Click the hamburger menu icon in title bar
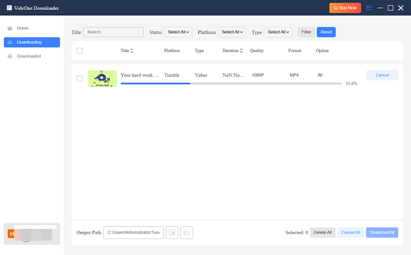Screen dimensions: 411x255 (x=369, y=8)
